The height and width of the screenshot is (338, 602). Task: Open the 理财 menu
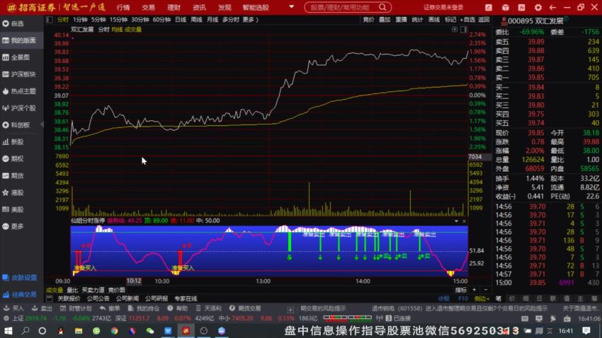(x=174, y=7)
